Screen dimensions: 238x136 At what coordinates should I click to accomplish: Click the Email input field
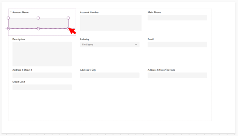(x=177, y=45)
